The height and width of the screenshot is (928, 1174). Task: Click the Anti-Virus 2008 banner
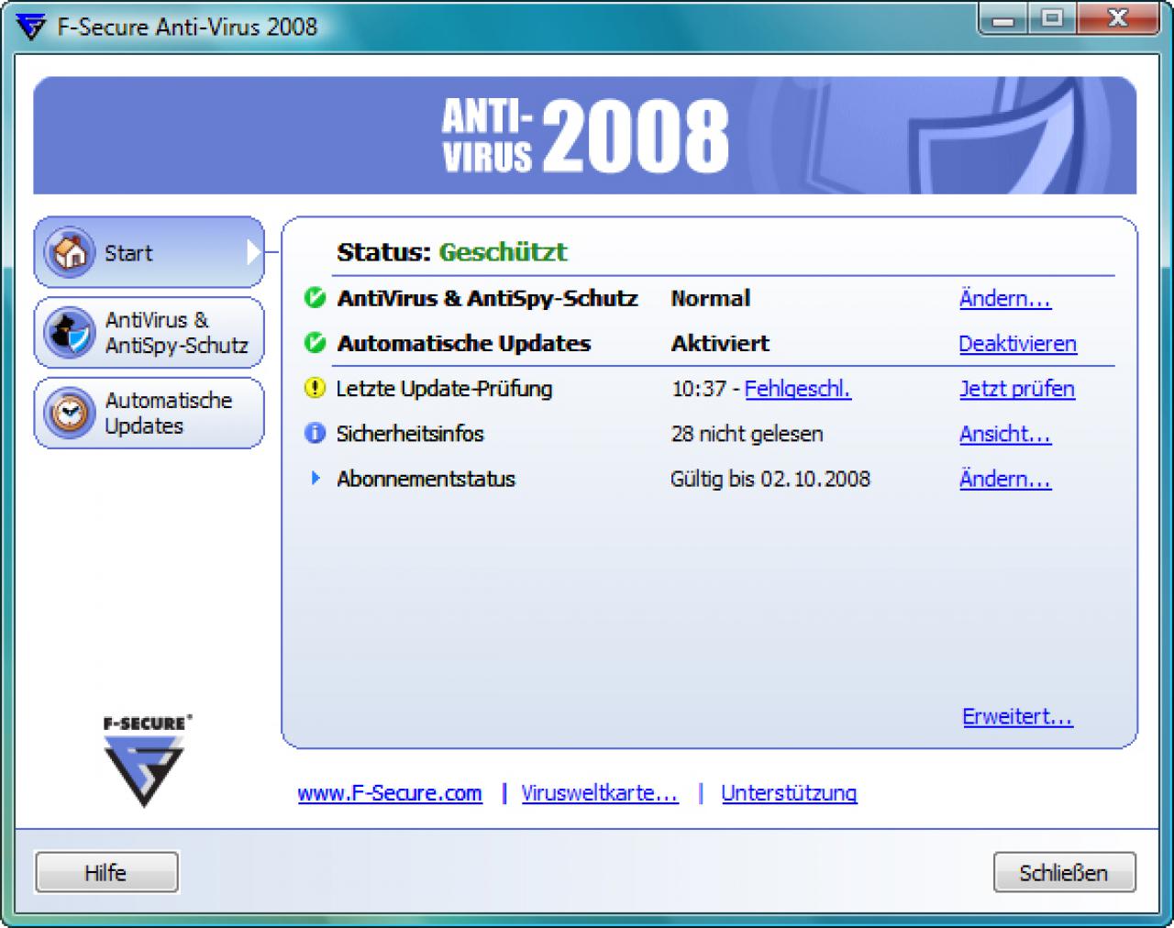[585, 136]
